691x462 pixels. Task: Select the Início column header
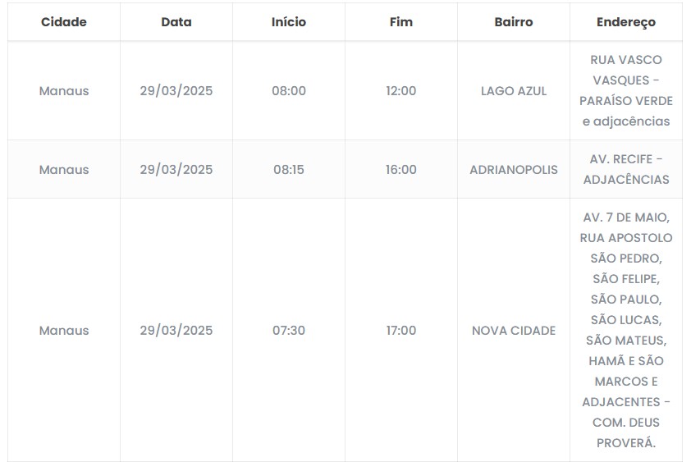tap(289, 22)
